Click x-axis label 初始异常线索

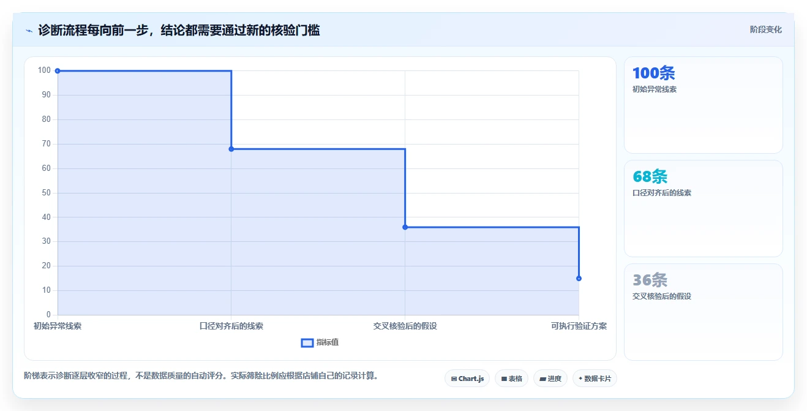(x=58, y=326)
